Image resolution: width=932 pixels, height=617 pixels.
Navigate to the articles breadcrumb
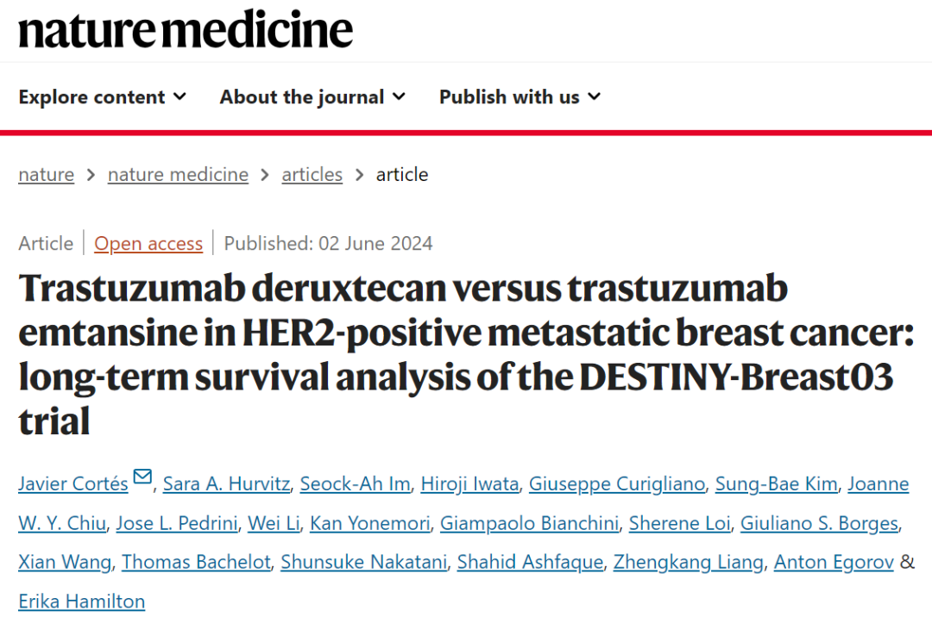click(x=312, y=174)
